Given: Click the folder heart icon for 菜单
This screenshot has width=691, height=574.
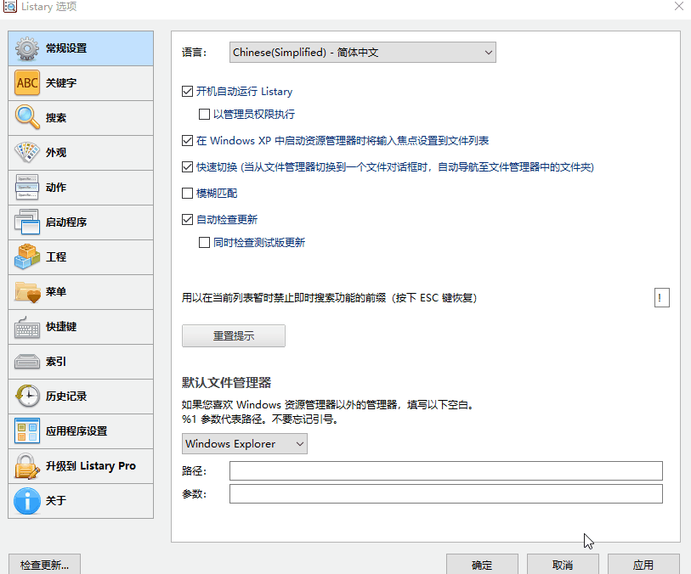Looking at the screenshot, I should (27, 291).
